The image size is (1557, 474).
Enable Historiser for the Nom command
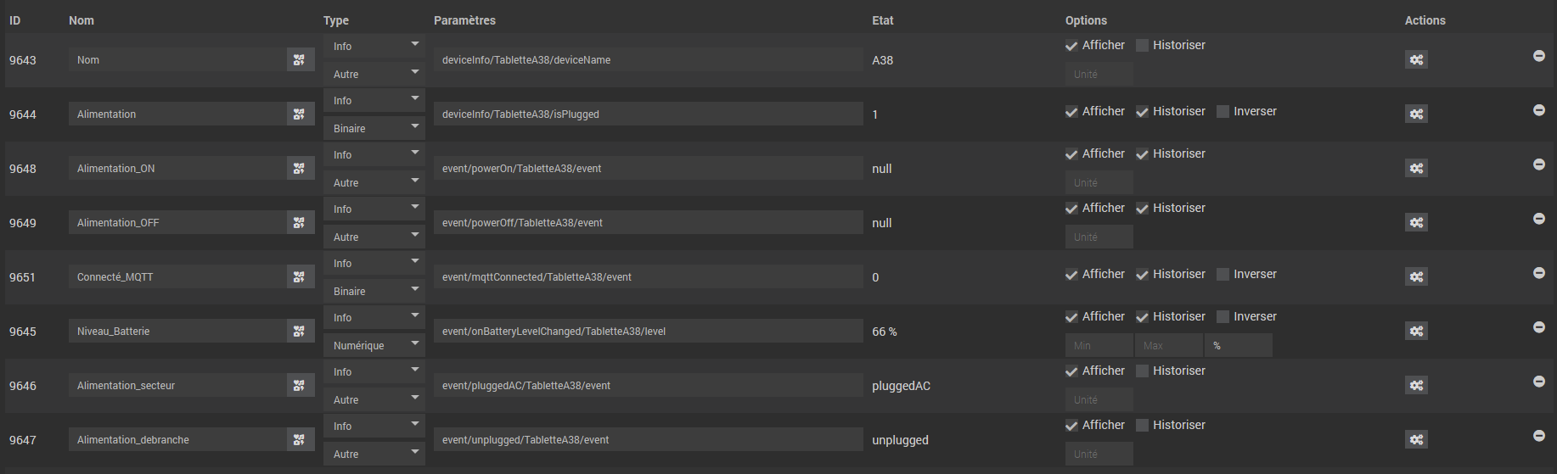click(1143, 46)
